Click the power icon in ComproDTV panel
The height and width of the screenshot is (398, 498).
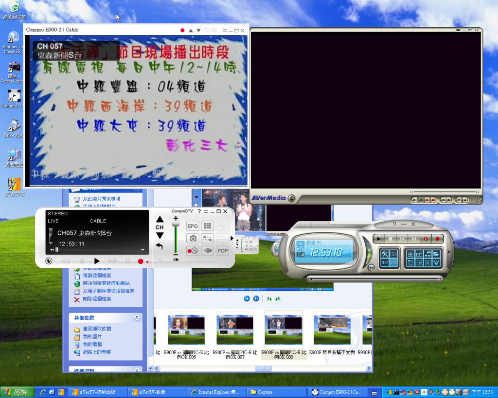pyautogui.click(x=49, y=261)
